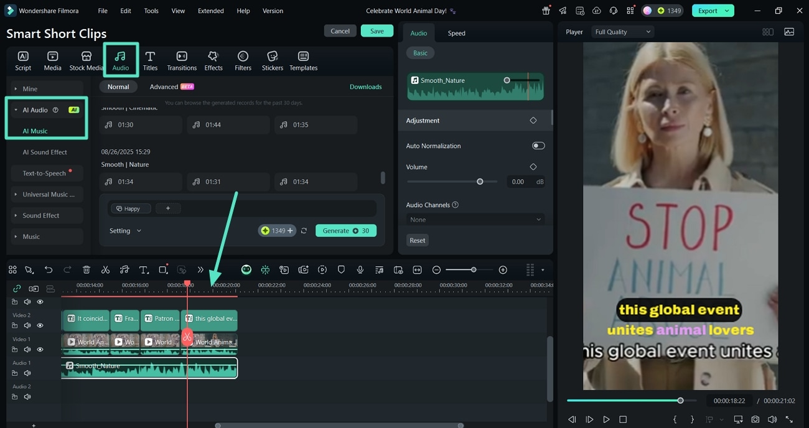The image size is (809, 428).
Task: Lock the Audio 1 track
Action: click(x=15, y=373)
